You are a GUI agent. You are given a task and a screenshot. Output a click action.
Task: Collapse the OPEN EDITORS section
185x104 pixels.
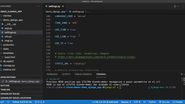[x=8, y=77]
